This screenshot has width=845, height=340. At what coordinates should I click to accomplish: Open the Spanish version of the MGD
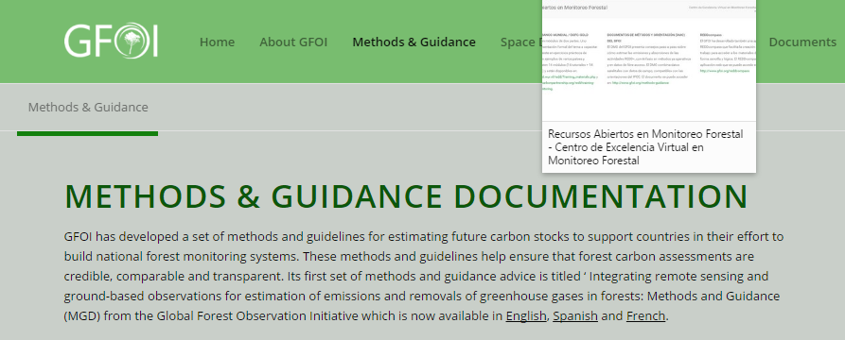pos(575,315)
